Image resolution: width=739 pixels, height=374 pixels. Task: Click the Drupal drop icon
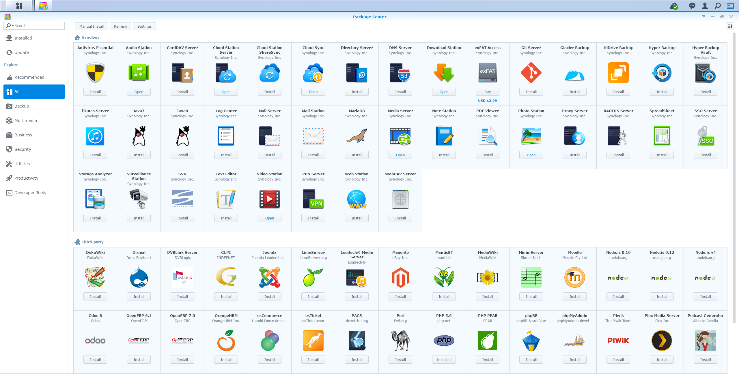pos(139,277)
